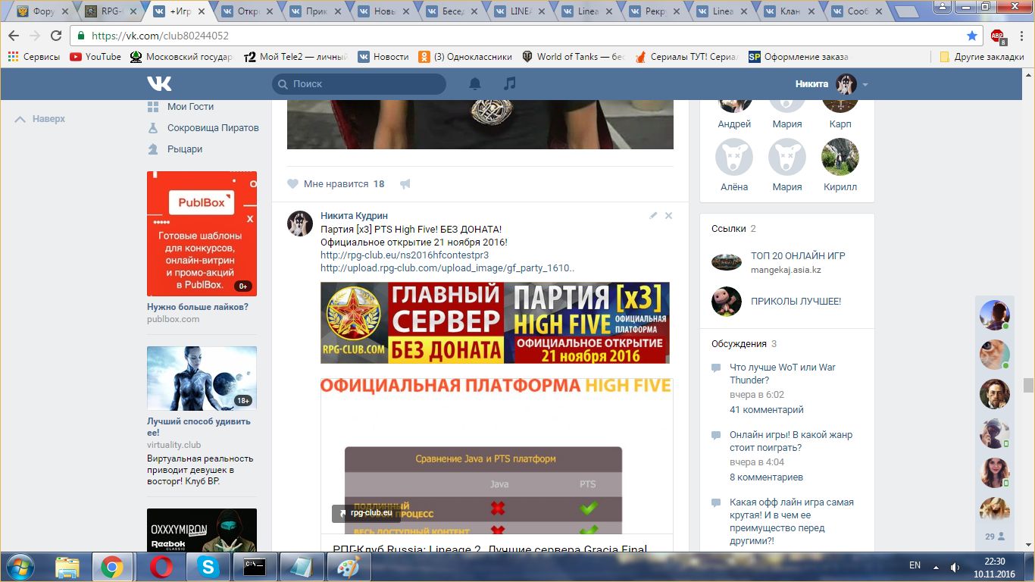Viewport: 1035px width, 582px height.
Task: Reload the current VK page
Action: 56,36
